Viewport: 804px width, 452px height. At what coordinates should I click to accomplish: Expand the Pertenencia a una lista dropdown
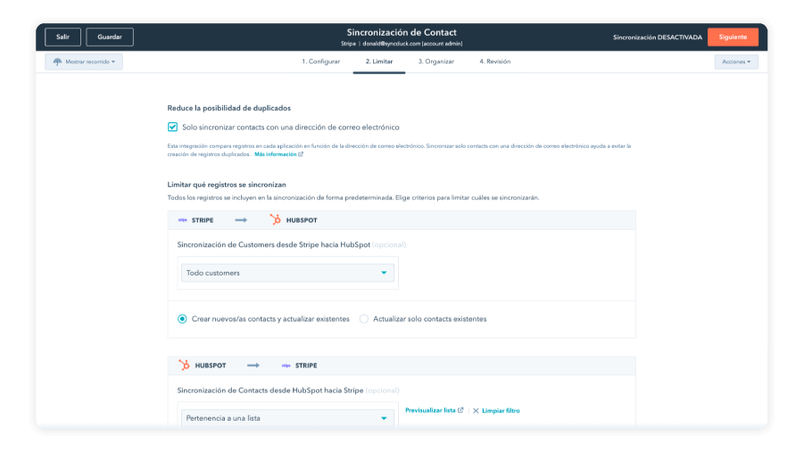click(287, 418)
